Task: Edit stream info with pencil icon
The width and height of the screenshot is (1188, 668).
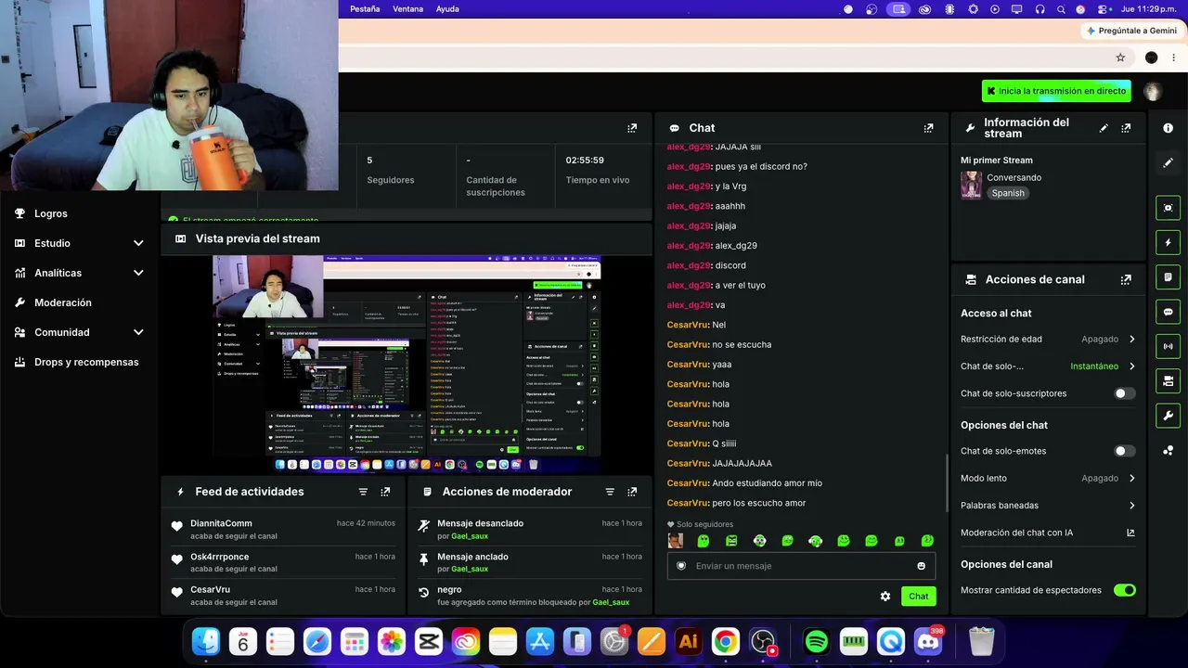Action: point(1104,128)
